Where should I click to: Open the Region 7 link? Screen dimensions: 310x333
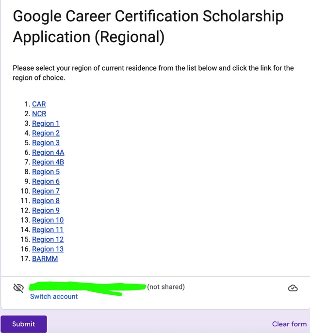point(46,191)
